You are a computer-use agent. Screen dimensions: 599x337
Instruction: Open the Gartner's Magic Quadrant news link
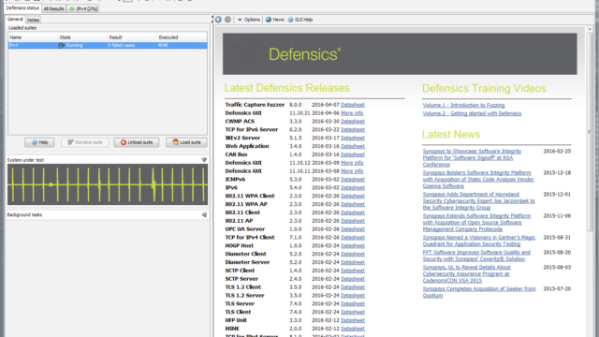click(x=479, y=241)
